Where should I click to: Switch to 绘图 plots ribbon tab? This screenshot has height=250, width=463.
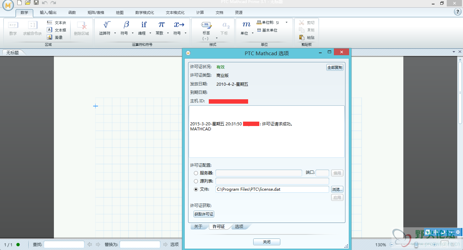(x=120, y=13)
